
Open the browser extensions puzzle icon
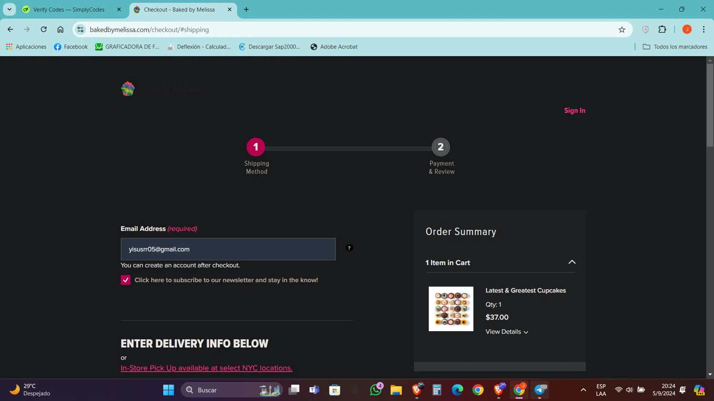coord(662,29)
